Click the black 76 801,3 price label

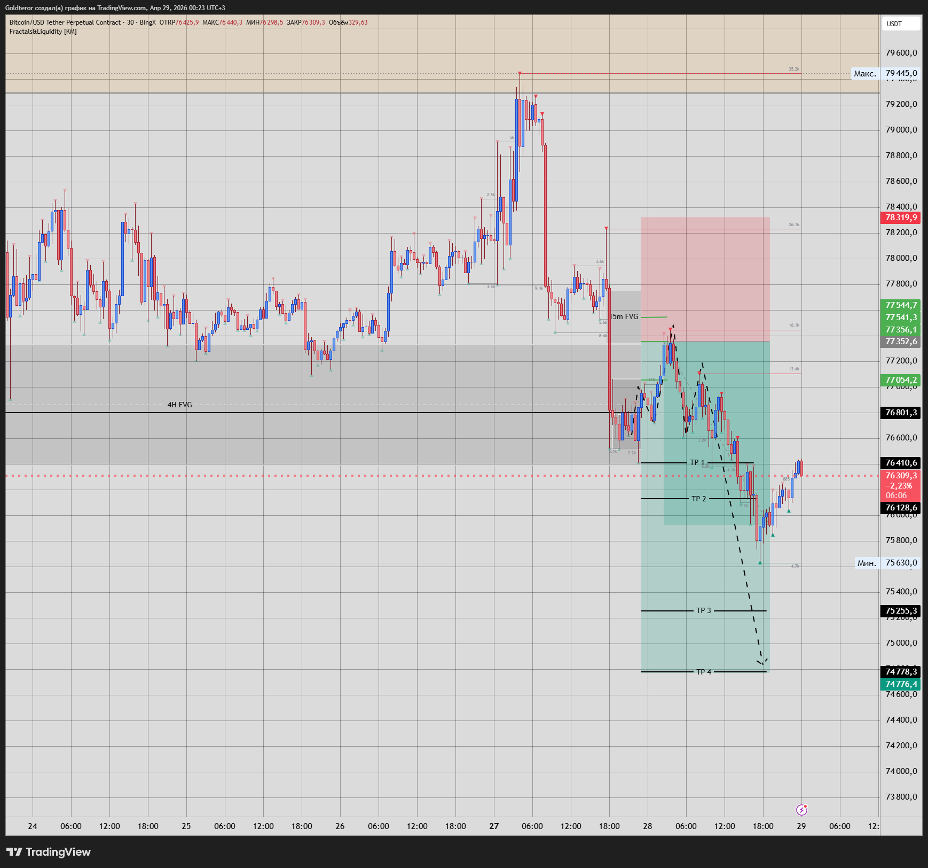[x=900, y=413]
